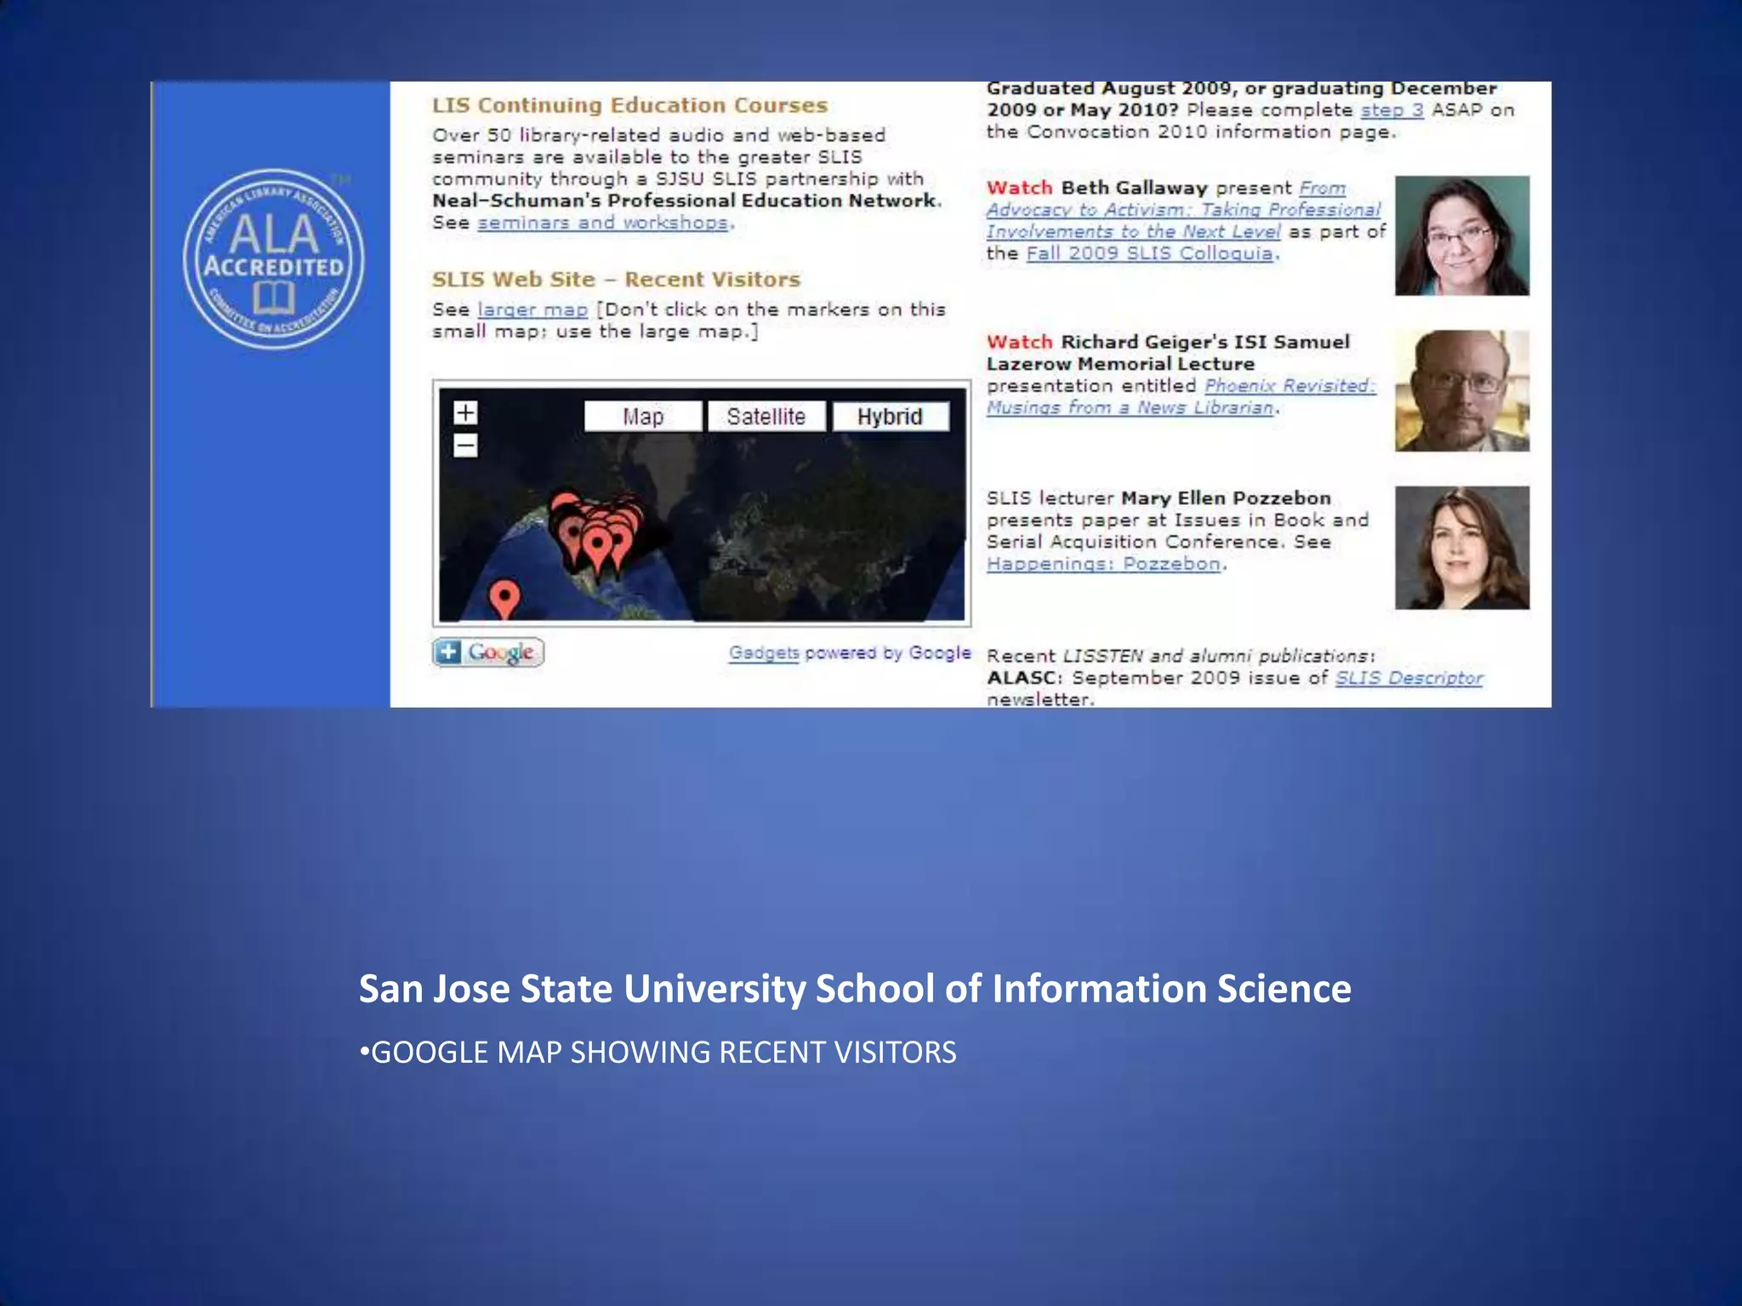This screenshot has height=1306, width=1742.
Task: Switch map view to Hybrid
Action: coord(890,417)
